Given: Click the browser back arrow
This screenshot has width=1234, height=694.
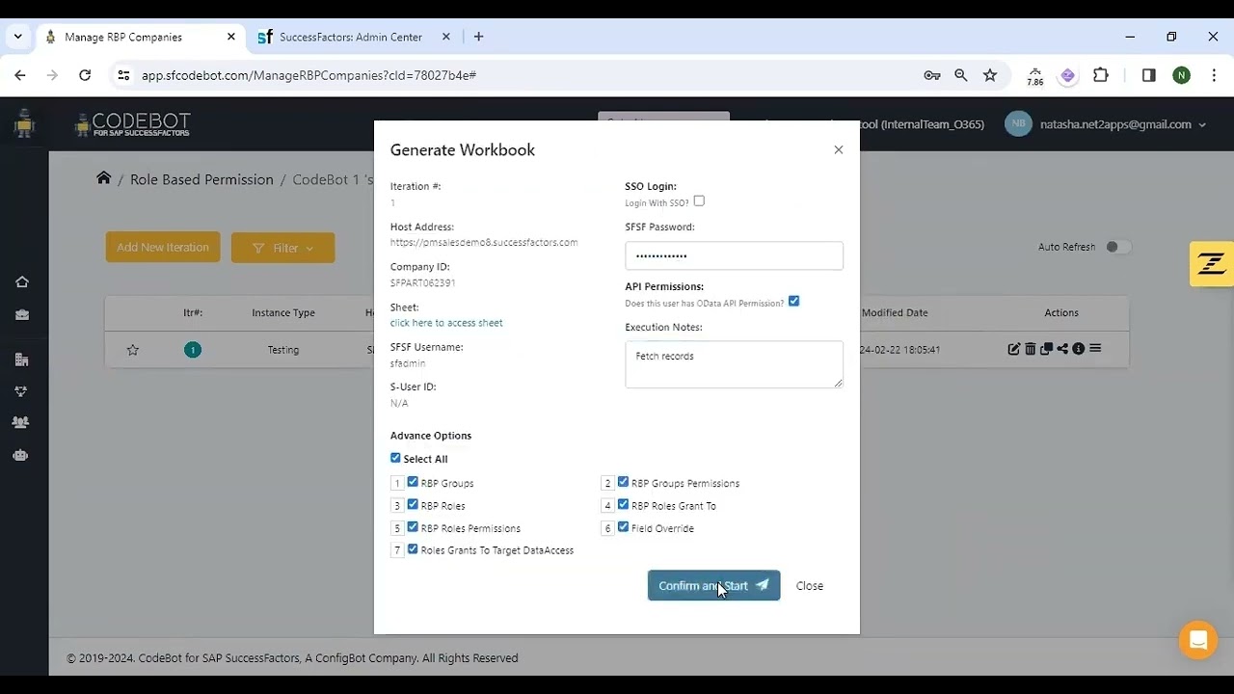Looking at the screenshot, I should pyautogui.click(x=20, y=75).
